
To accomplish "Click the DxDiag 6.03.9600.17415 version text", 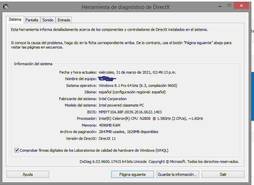I will 113,162.
